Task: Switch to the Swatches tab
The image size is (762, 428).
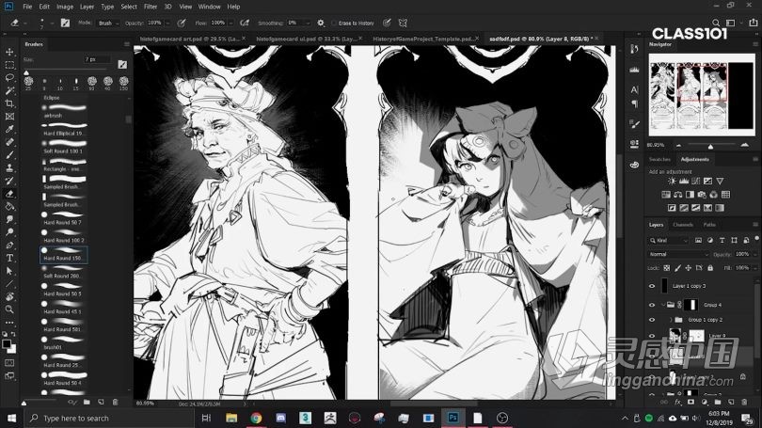Action: pos(659,159)
